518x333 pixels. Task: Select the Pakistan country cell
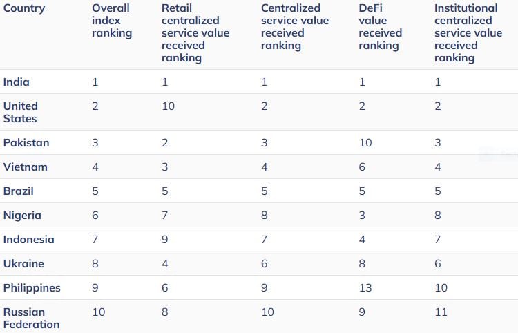[x=26, y=143]
